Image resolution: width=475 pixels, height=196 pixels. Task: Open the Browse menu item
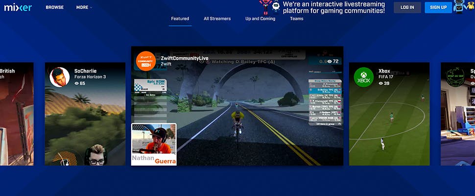[x=55, y=7]
